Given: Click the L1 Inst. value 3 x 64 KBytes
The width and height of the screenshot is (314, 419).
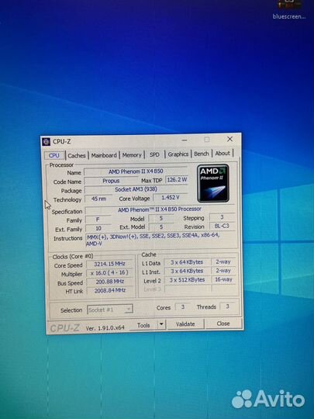Looking at the screenshot, I should (x=187, y=272).
